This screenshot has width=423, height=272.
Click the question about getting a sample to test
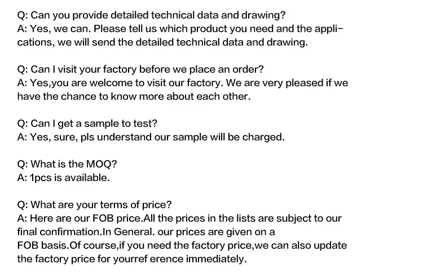click(x=87, y=124)
